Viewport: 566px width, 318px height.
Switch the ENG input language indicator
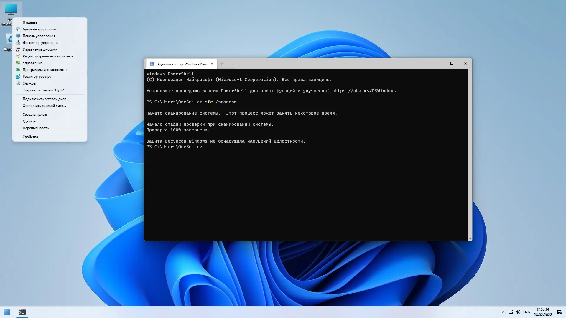526,312
